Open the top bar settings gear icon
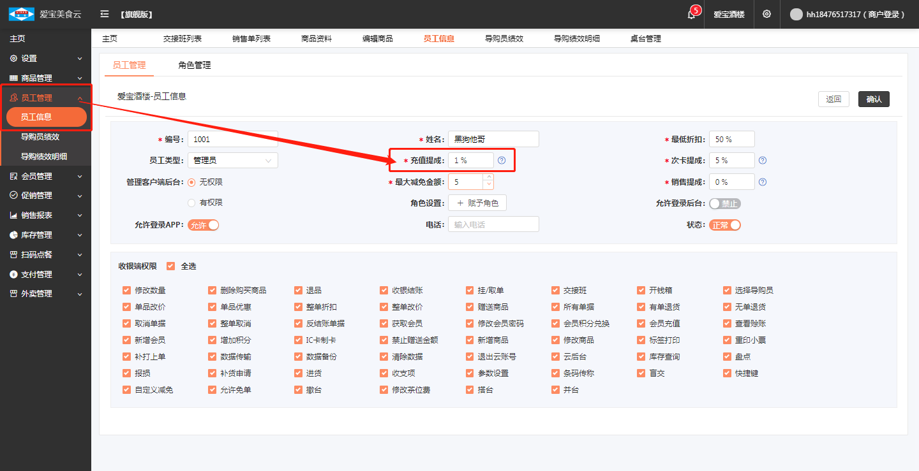919x471 pixels. pyautogui.click(x=766, y=14)
